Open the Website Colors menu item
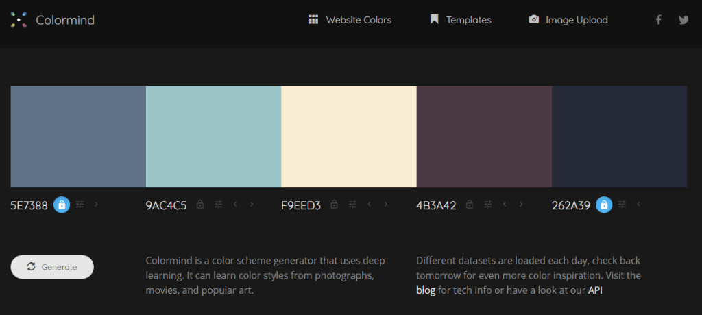702x315 pixels. (x=350, y=20)
